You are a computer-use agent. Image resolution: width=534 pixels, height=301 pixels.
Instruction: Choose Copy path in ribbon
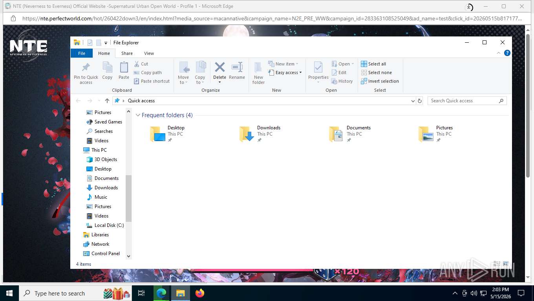click(x=148, y=73)
